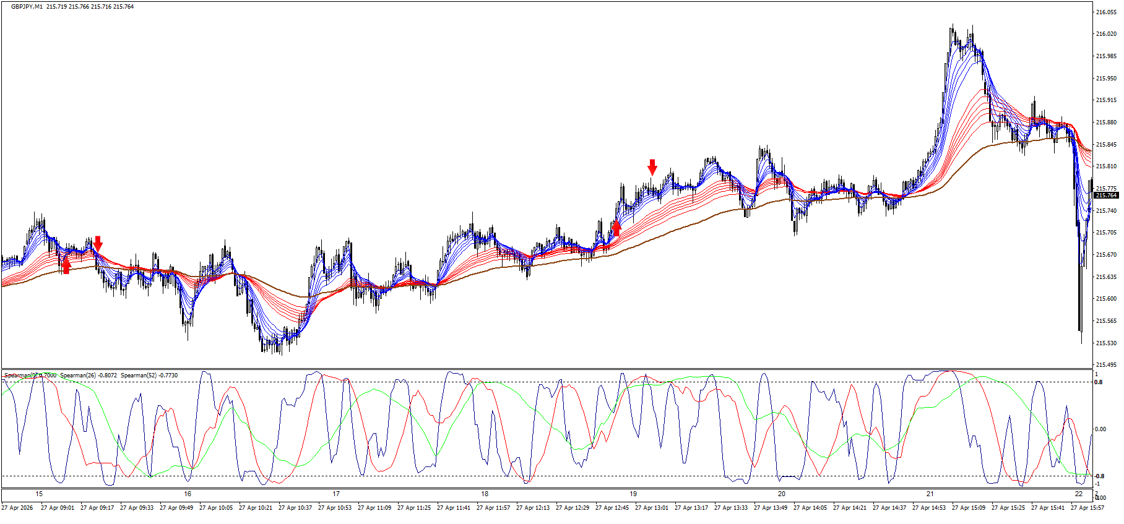Viewport: 1124px width, 524px height.
Task: Select hour marker 22 on the timeline
Action: (x=1079, y=494)
